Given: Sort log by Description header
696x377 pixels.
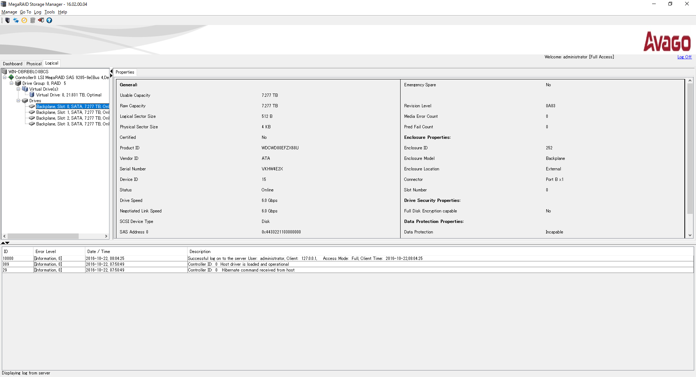Looking at the screenshot, I should tap(440, 251).
